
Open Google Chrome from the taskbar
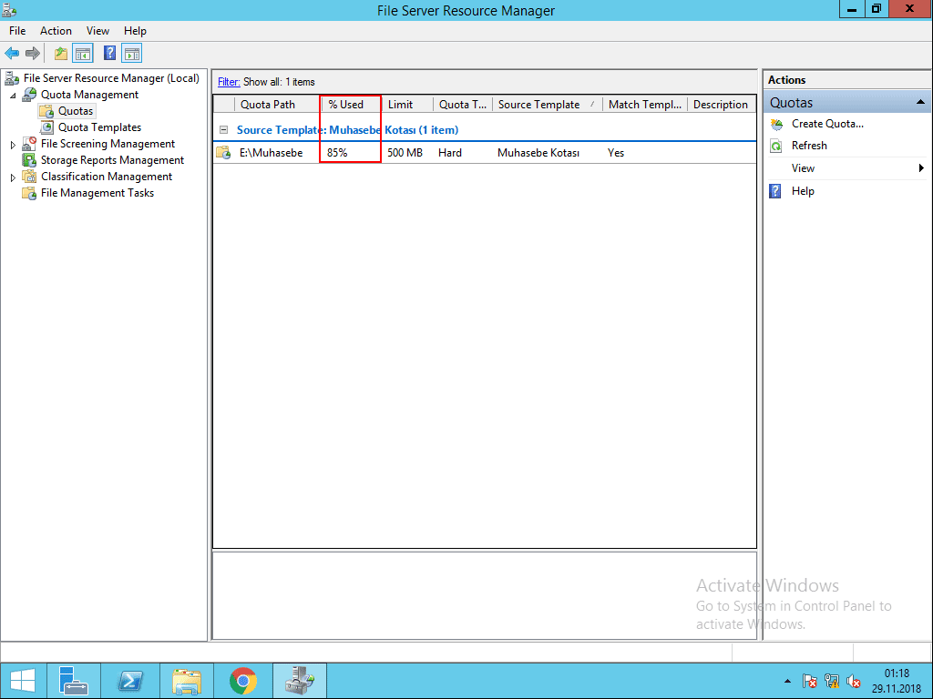coord(242,680)
